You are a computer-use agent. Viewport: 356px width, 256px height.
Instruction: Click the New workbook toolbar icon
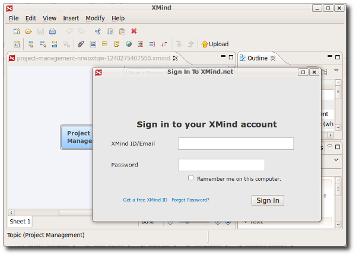click(x=17, y=31)
